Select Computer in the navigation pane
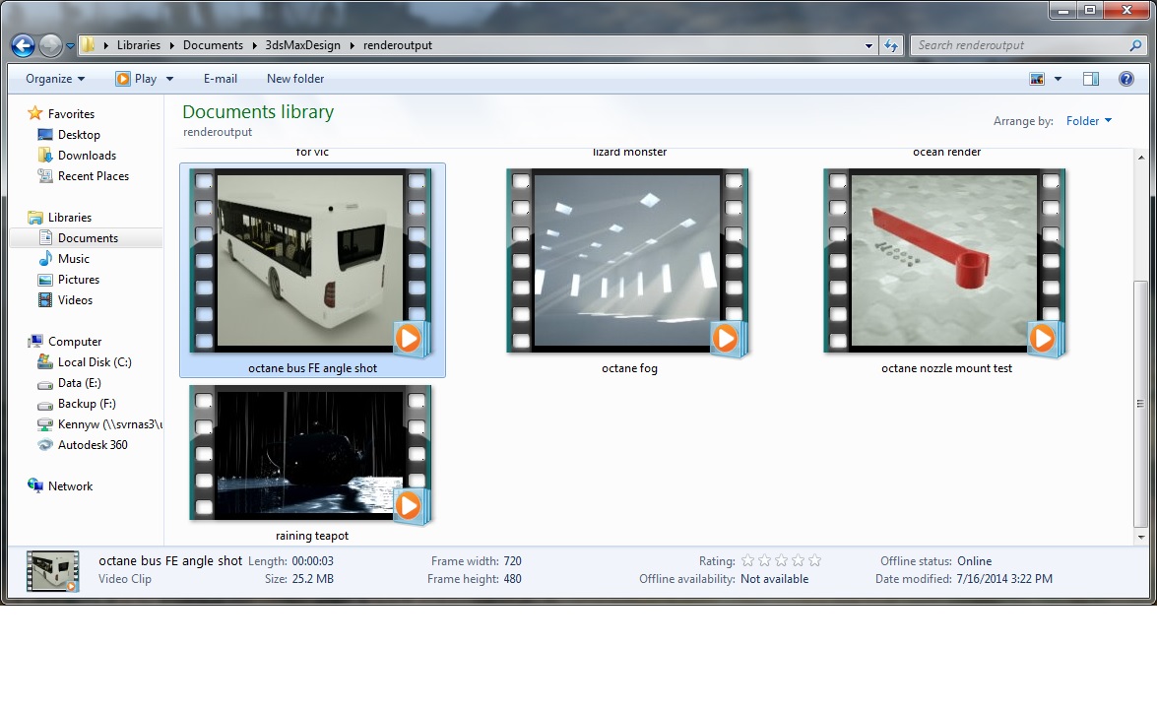 click(75, 341)
